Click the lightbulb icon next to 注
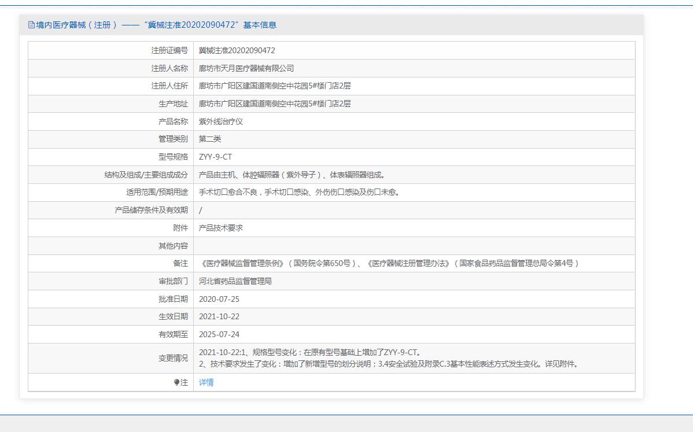This screenshot has height=432, width=693. pos(177,382)
